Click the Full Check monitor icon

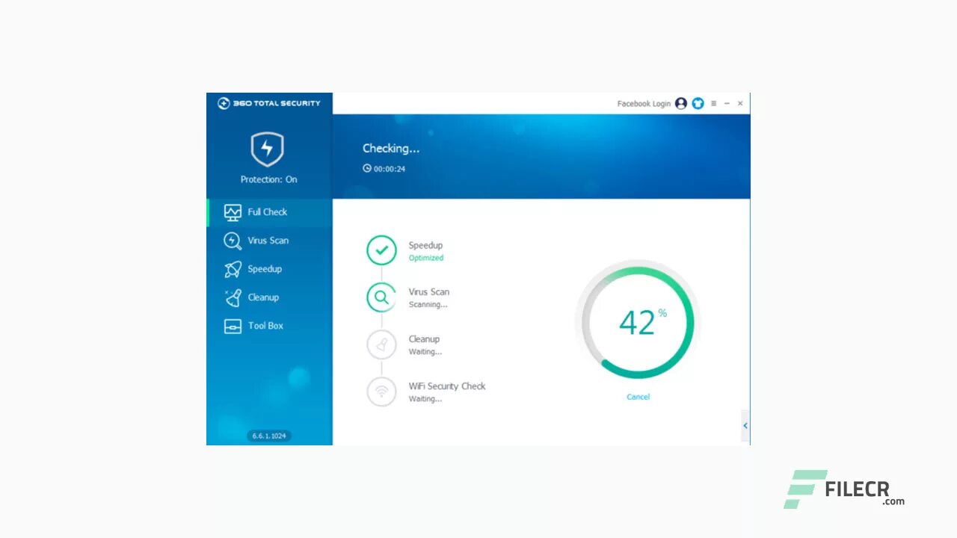[x=233, y=212]
